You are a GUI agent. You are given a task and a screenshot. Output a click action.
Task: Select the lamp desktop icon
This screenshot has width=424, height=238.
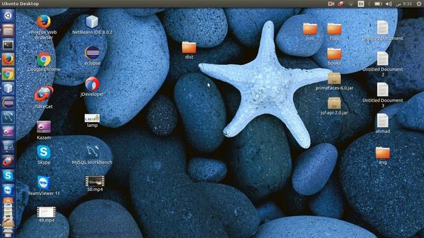(x=92, y=118)
